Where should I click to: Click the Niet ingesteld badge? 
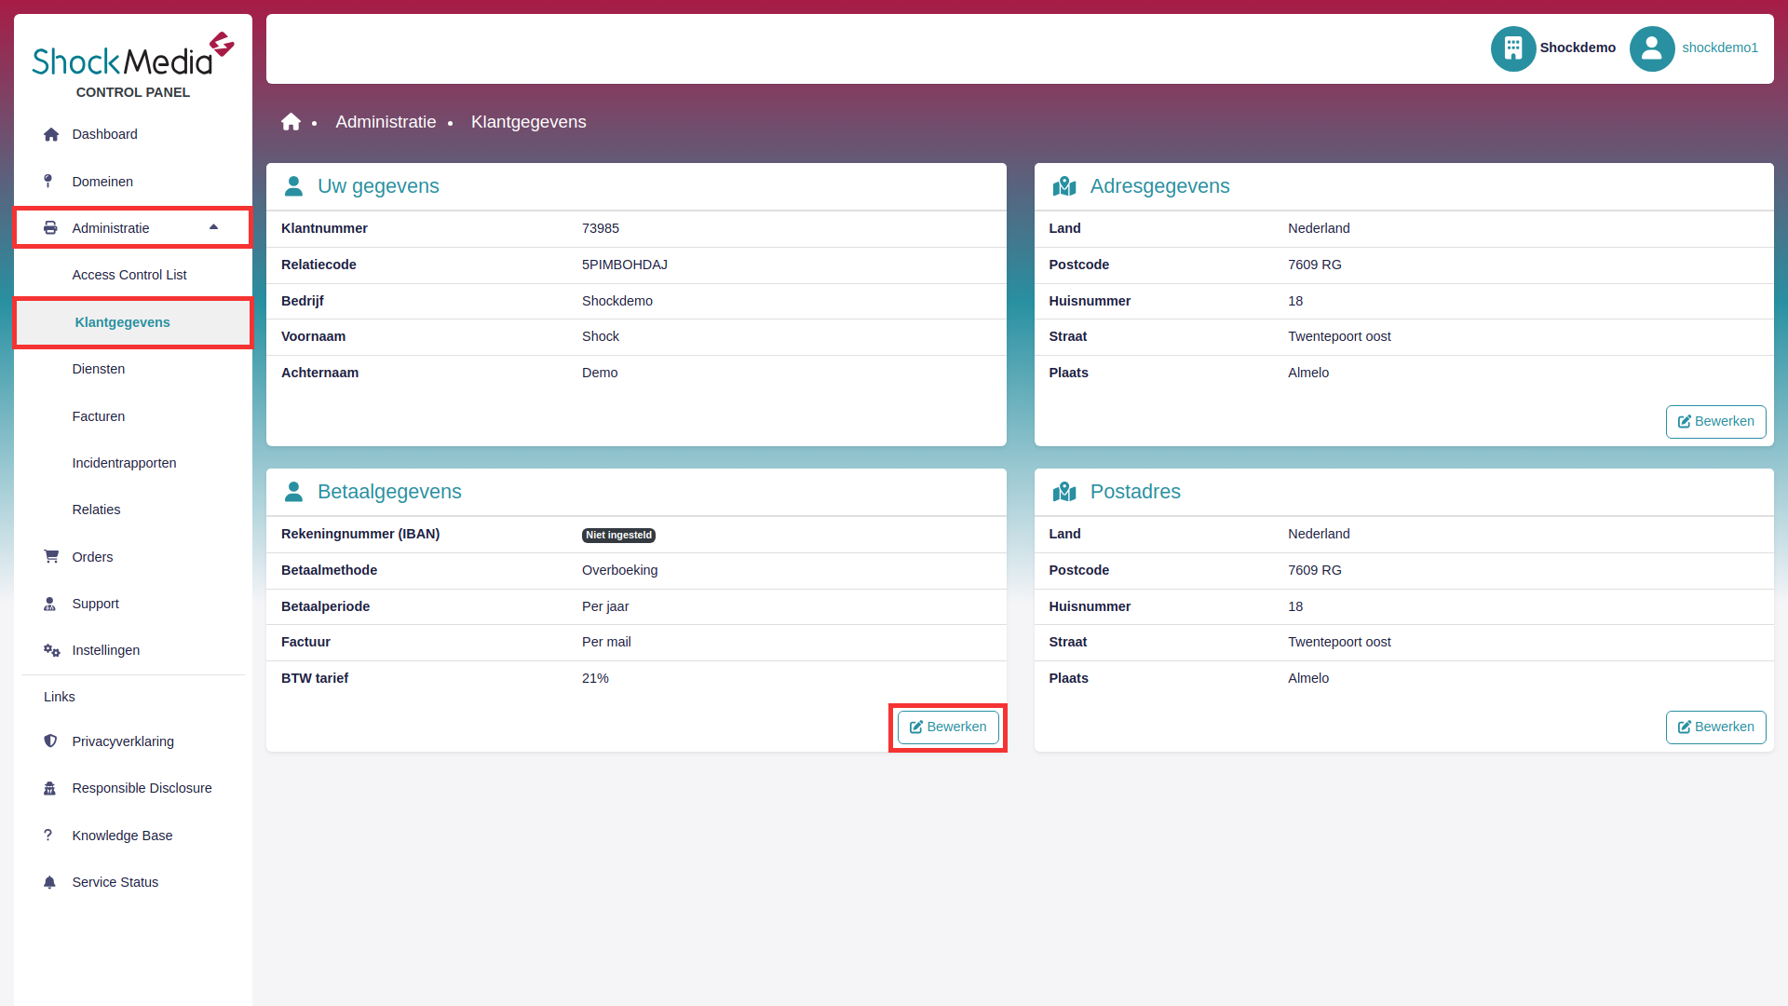[x=618, y=536]
